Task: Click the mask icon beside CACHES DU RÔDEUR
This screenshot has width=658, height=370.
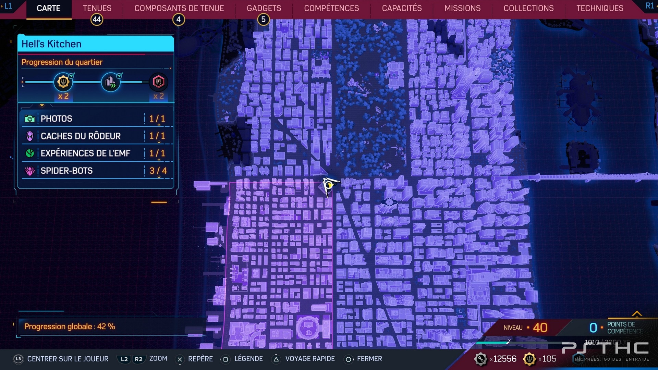Action: [x=29, y=136]
